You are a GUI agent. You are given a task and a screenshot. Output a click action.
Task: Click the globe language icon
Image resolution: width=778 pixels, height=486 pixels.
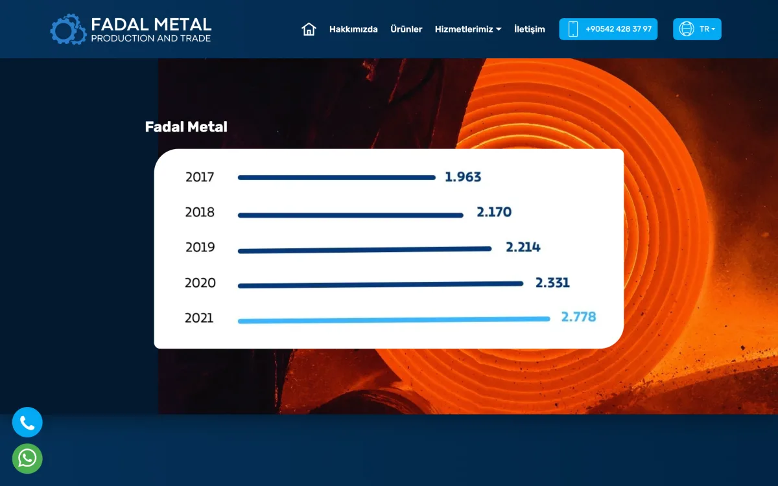[x=687, y=29]
